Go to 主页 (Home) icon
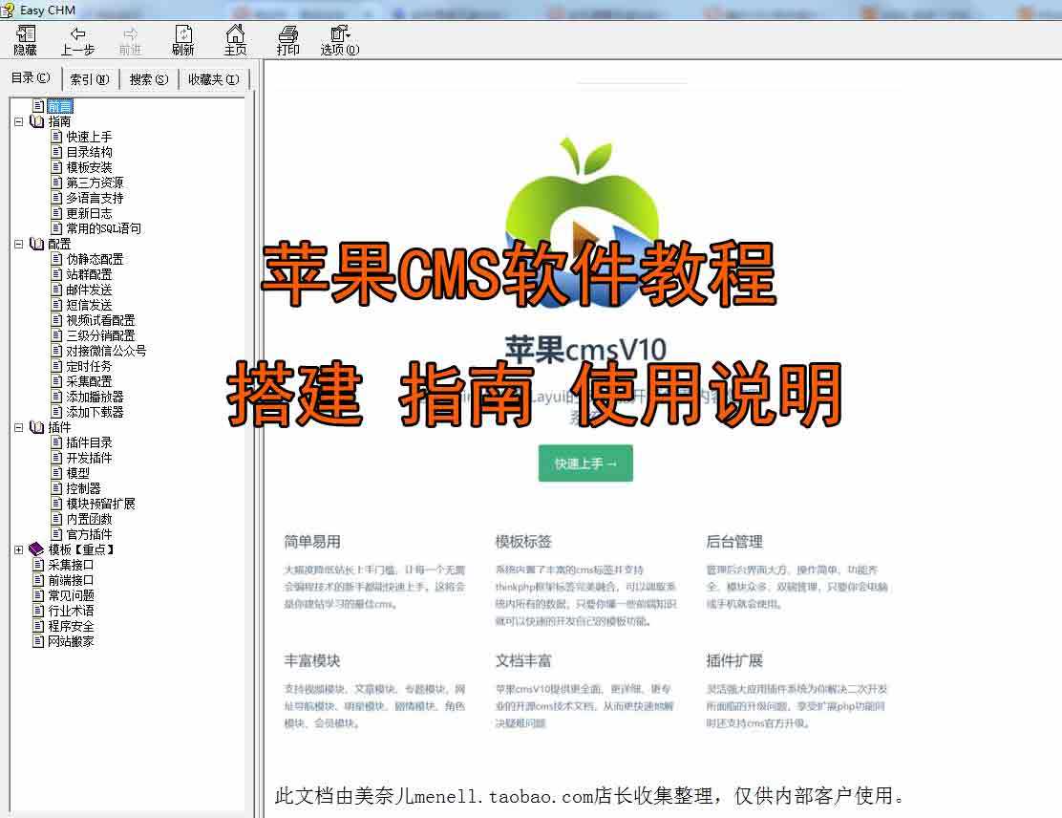The height and width of the screenshot is (818, 1062). (235, 40)
